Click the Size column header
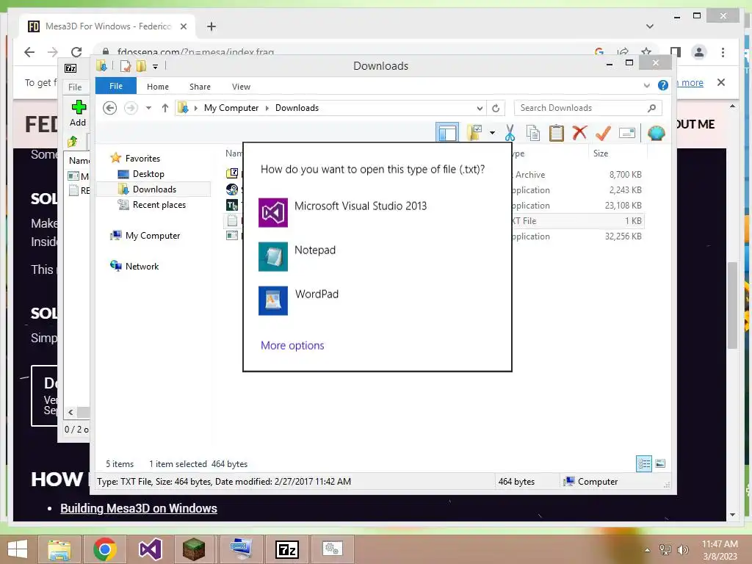The image size is (752, 564). pyautogui.click(x=617, y=153)
